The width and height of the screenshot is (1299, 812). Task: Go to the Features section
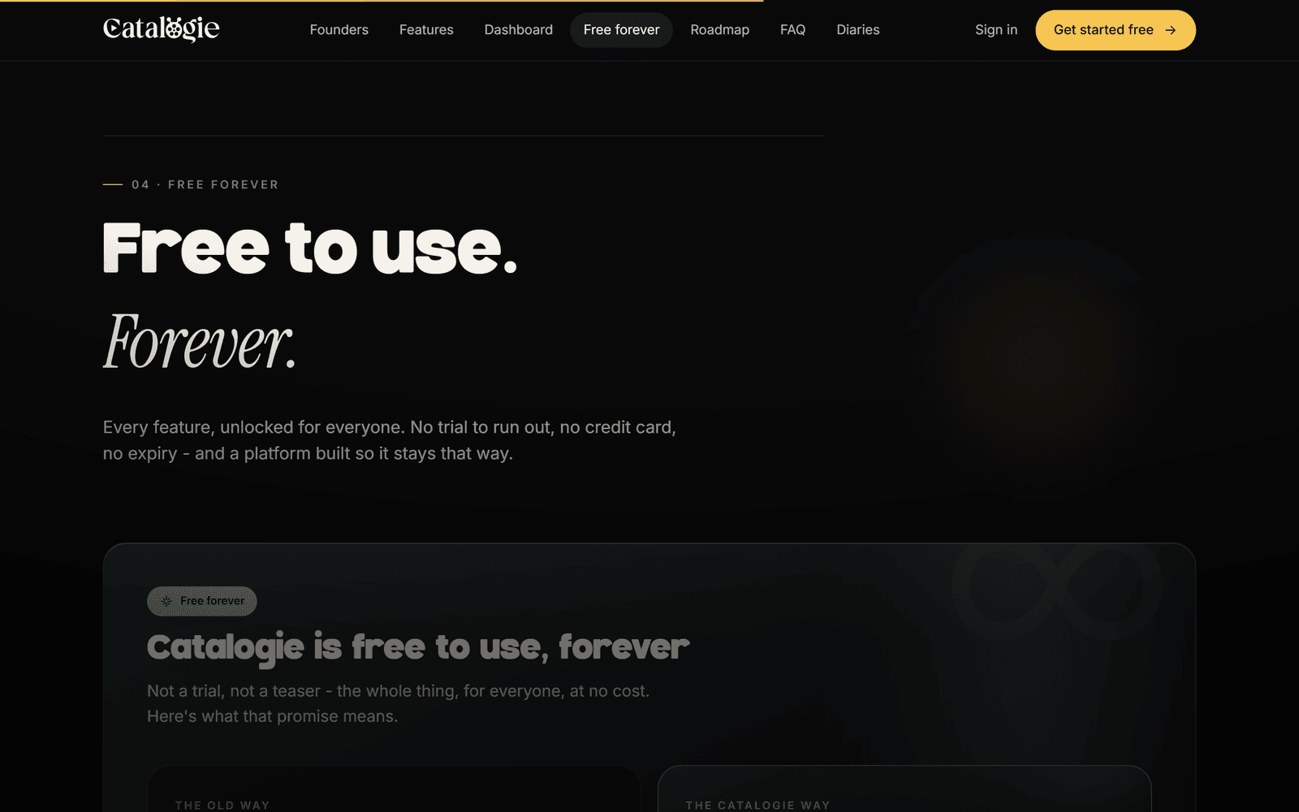click(426, 30)
